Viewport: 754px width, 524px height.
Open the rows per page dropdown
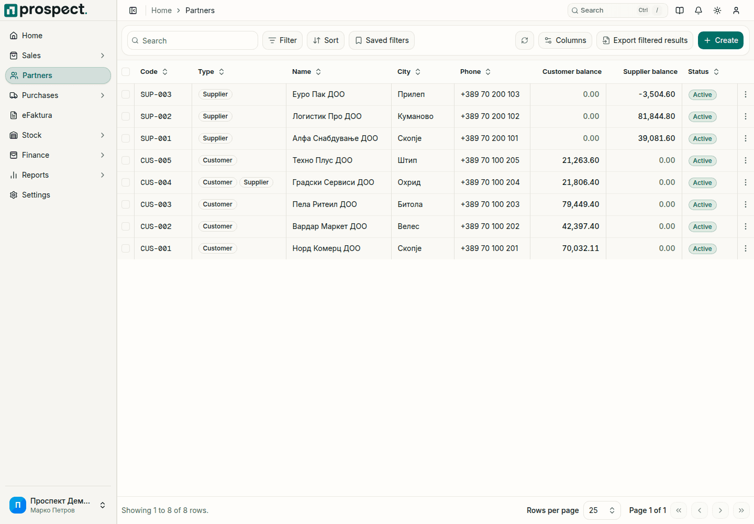coord(602,510)
